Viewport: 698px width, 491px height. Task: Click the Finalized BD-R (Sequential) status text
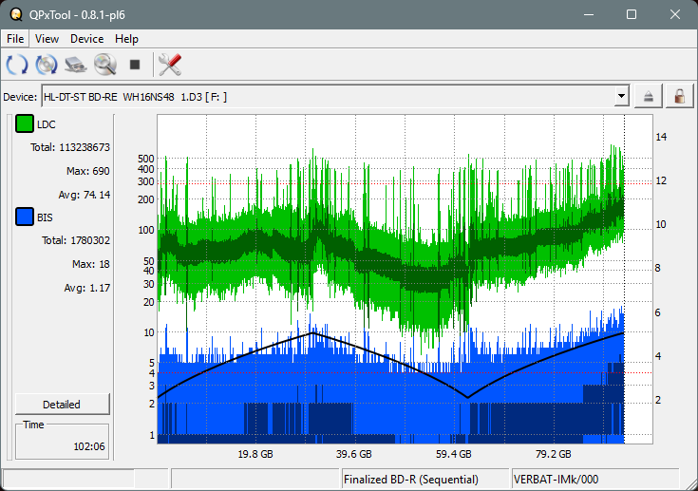coord(411,480)
